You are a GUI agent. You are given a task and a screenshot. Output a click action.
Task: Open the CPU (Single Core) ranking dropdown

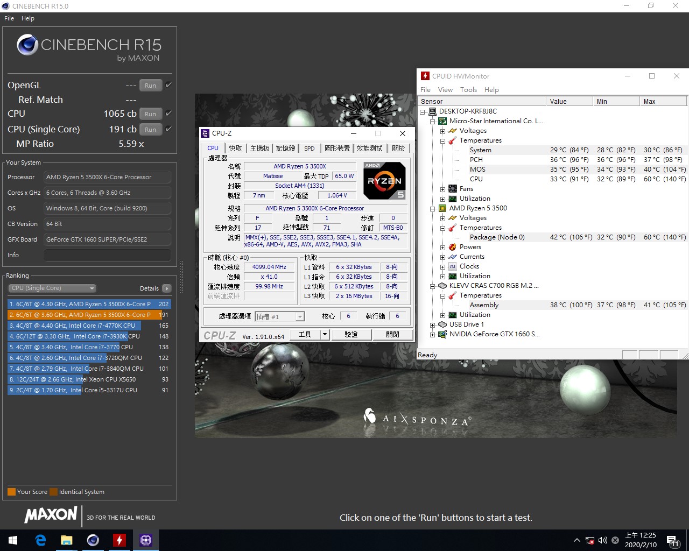53,288
